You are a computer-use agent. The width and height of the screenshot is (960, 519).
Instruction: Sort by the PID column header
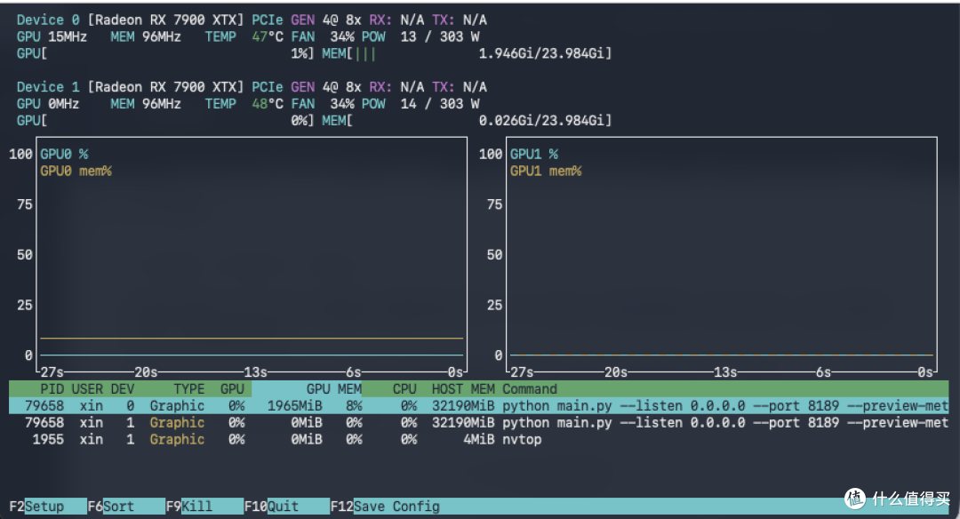click(x=52, y=388)
